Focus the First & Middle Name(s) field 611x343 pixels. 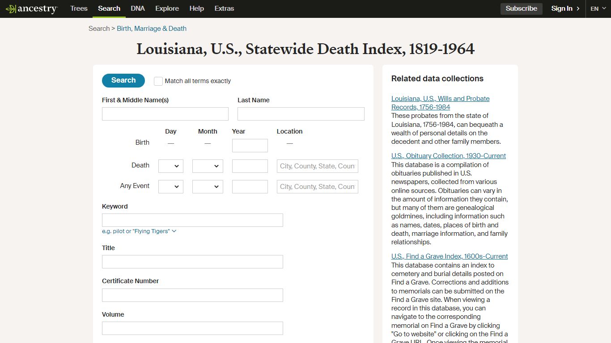coord(165,114)
